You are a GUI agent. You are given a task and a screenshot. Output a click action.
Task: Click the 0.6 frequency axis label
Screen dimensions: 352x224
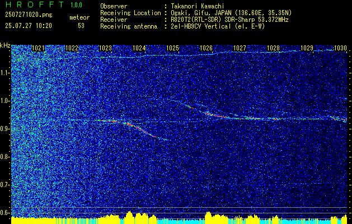tap(4, 213)
